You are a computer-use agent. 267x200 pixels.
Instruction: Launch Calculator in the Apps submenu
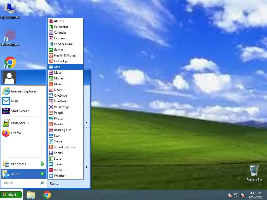(x=65, y=27)
